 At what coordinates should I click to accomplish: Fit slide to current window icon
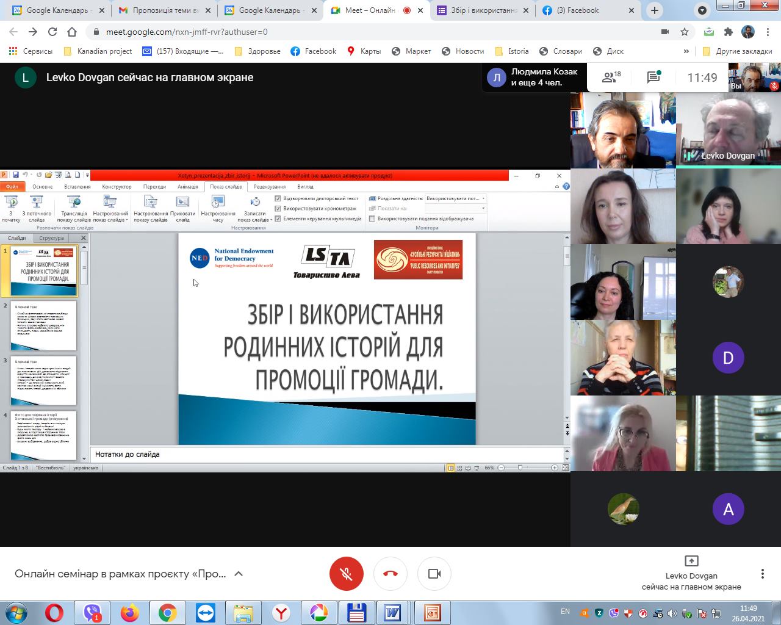tap(565, 468)
